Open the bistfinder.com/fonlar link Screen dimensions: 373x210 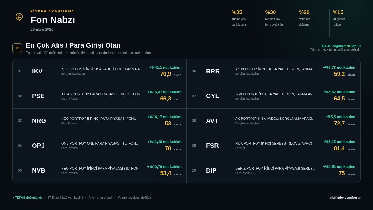pos(345,198)
